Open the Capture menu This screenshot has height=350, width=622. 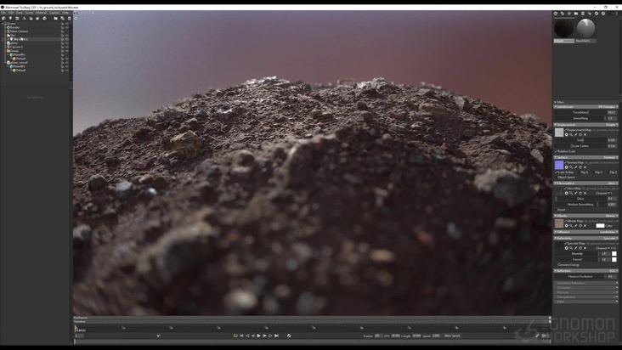pos(54,13)
